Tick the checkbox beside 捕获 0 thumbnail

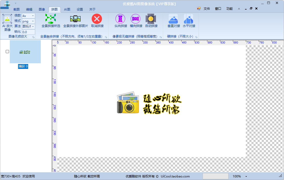[7, 52]
